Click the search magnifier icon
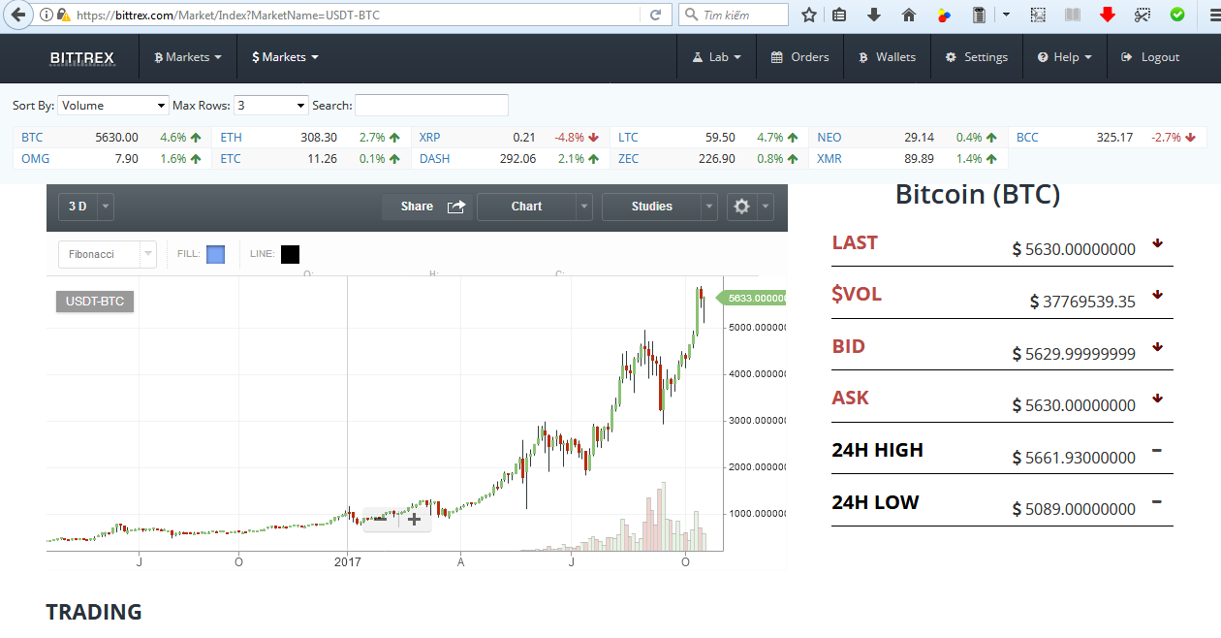 (x=691, y=15)
